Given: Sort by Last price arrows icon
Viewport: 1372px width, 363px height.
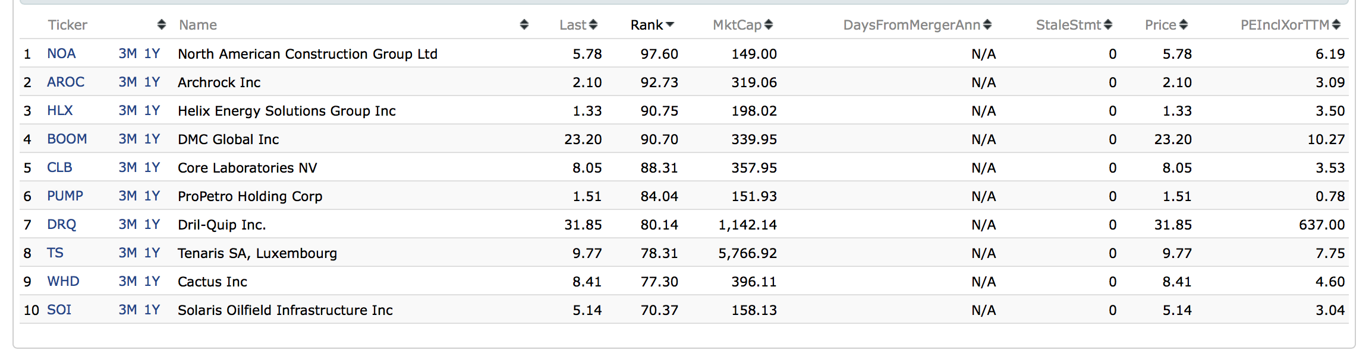Looking at the screenshot, I should click(x=593, y=25).
